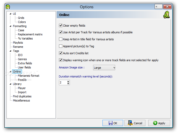Click the app icon in the title bar
Image resolution: width=178 pixels, height=133 pixels.
[8, 7]
